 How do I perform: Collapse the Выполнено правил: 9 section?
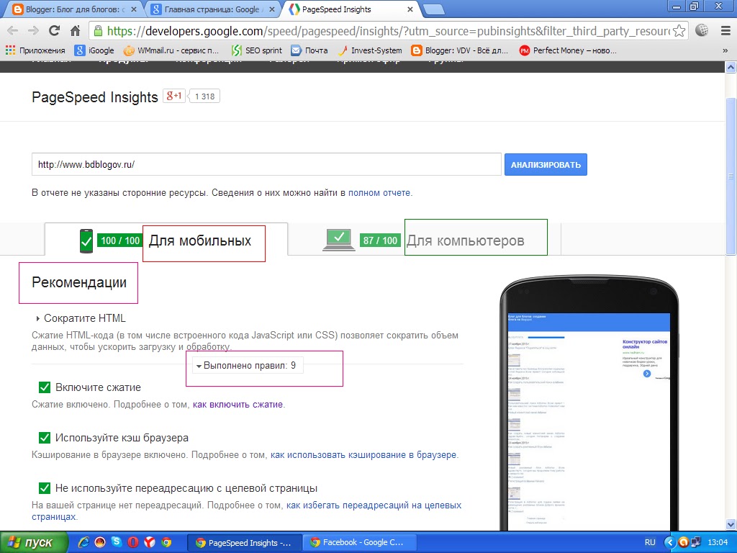coord(246,365)
